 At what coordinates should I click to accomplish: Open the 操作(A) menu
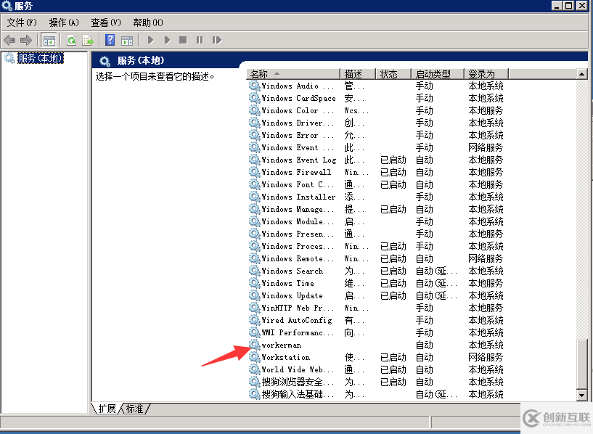64,22
